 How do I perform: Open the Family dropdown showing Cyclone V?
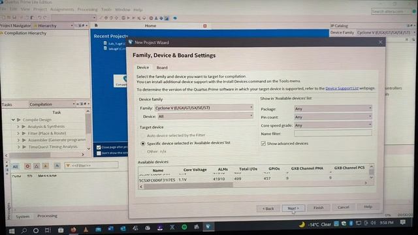coord(204,108)
